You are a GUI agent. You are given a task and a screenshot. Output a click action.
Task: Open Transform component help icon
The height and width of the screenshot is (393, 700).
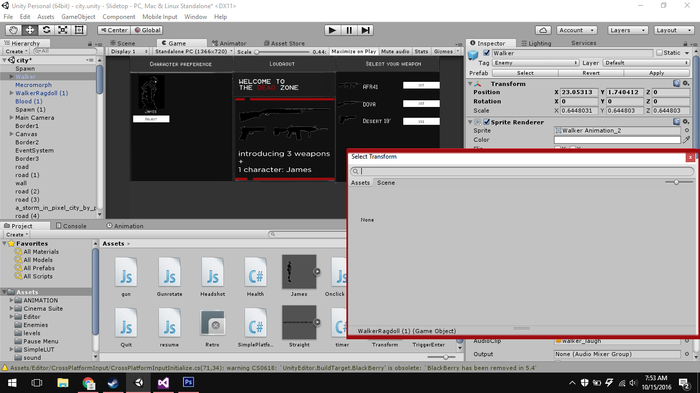(677, 83)
